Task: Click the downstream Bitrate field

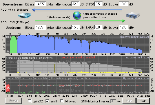Action: (41, 4)
